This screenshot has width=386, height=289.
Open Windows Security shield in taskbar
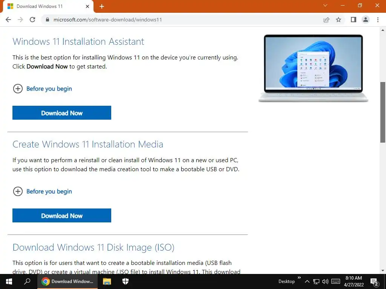click(126, 281)
